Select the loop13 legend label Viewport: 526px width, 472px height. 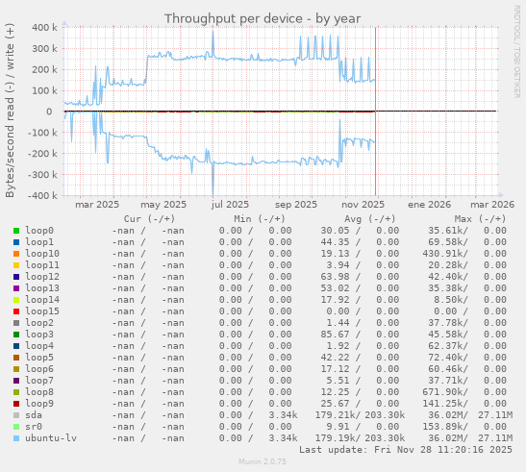(42, 288)
